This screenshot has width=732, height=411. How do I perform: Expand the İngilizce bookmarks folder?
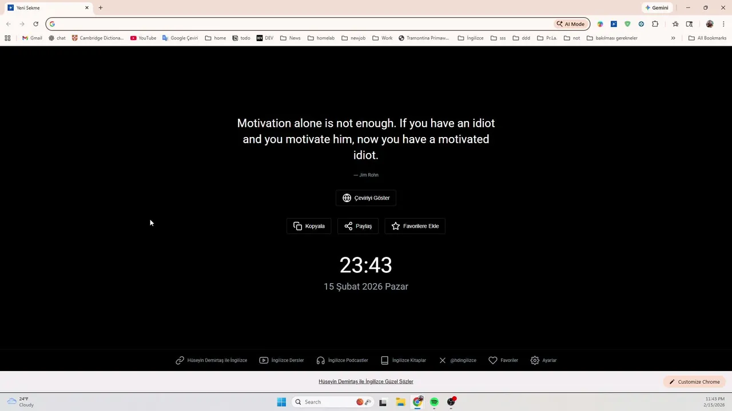coord(471,38)
